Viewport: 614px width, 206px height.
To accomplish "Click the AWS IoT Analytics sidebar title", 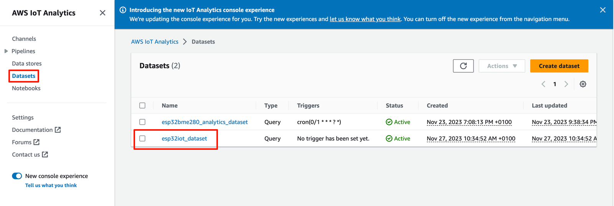I will (x=44, y=13).
